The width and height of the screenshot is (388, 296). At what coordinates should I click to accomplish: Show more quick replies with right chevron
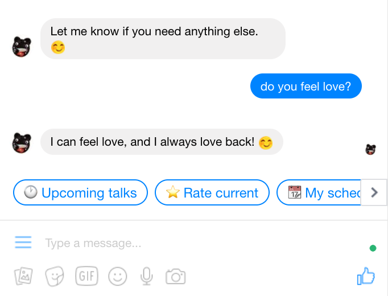pos(374,192)
